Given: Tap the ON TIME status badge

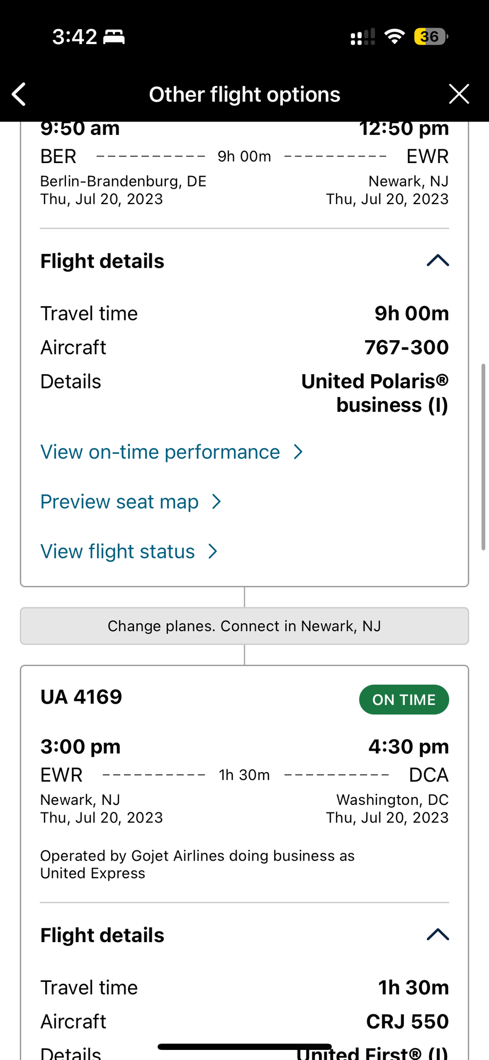Looking at the screenshot, I should tap(404, 700).
